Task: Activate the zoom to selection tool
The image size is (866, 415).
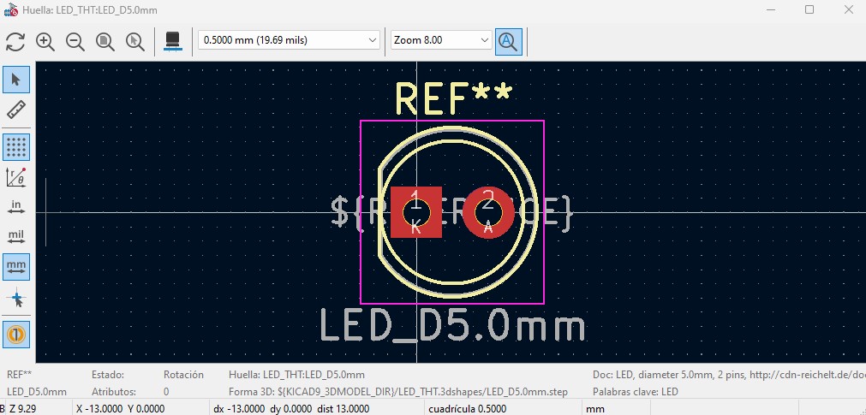Action: pos(134,41)
